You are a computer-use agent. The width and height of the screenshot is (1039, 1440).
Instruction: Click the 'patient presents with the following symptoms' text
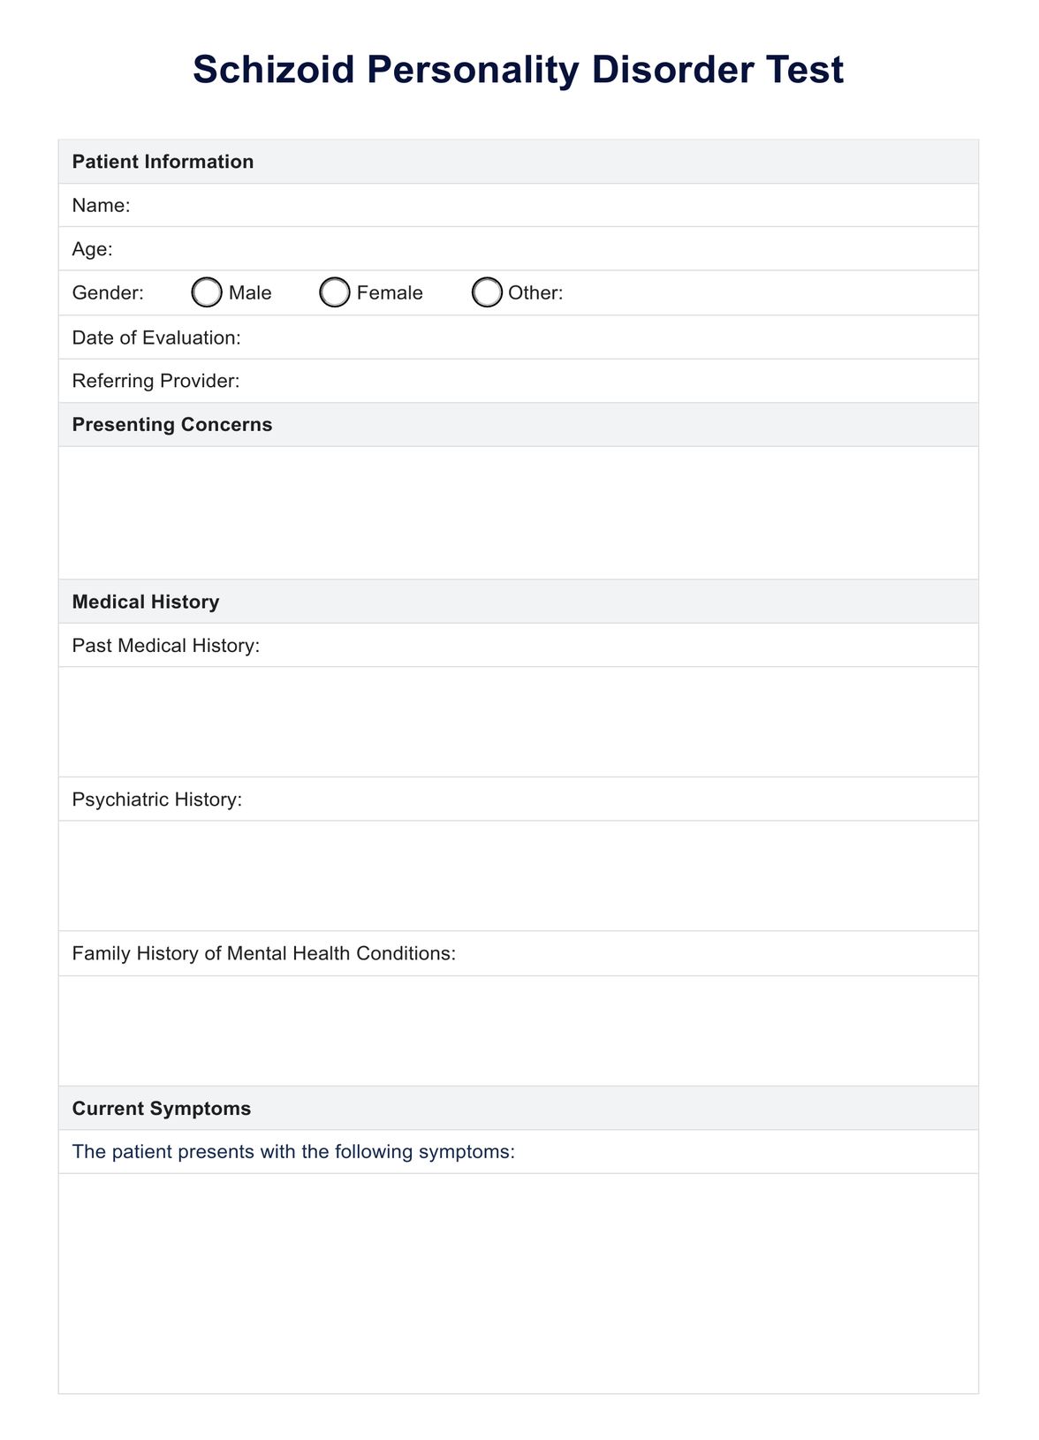(x=293, y=1152)
